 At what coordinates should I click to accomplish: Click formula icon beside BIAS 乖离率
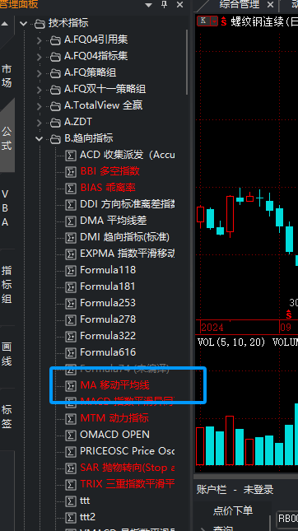tap(71, 189)
